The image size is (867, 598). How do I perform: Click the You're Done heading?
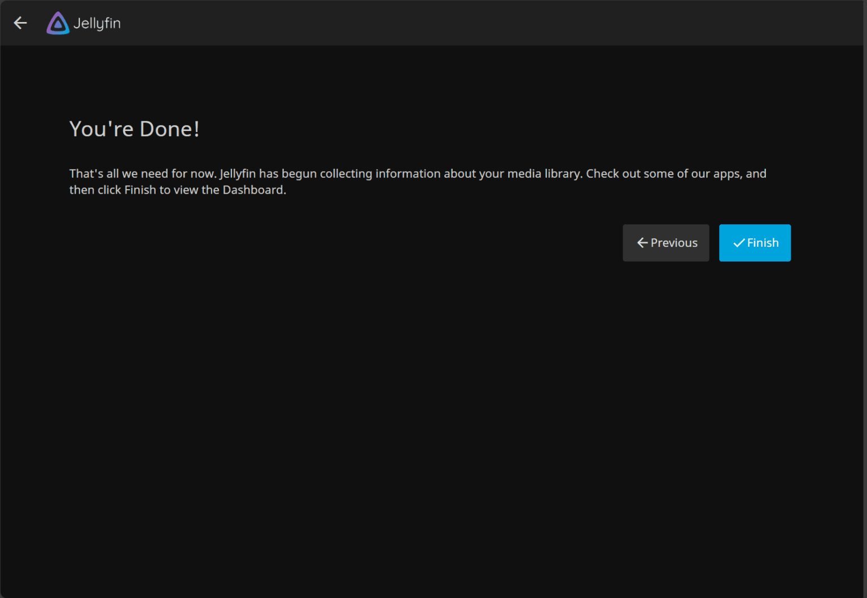(x=134, y=129)
